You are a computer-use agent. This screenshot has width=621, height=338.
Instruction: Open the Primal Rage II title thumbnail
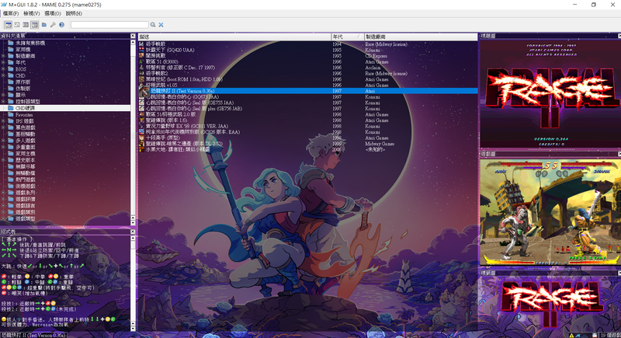550,94
